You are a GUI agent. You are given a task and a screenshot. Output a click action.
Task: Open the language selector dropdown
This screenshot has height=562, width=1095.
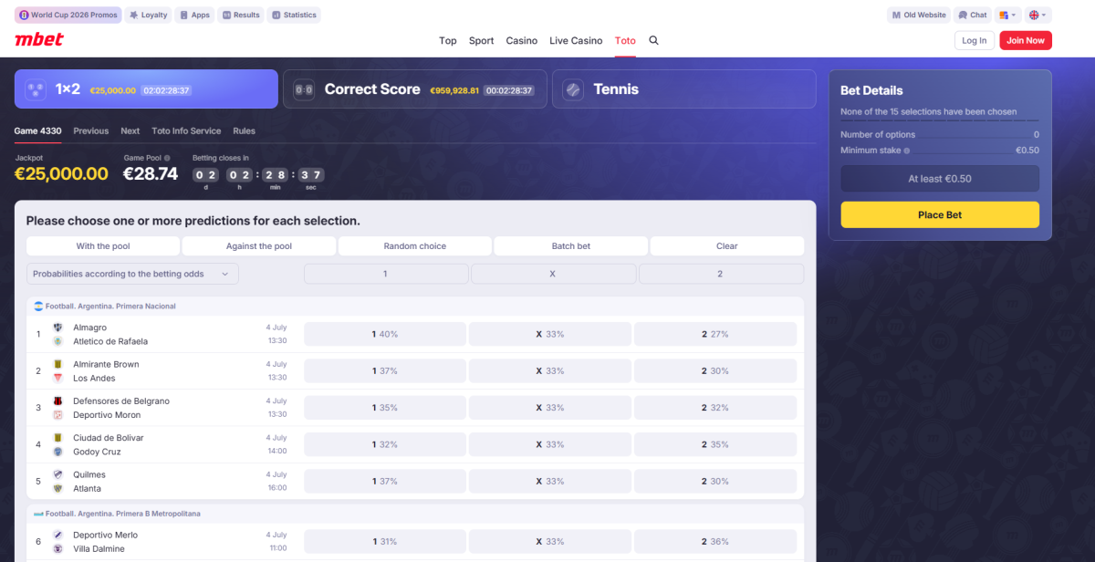(x=1038, y=15)
